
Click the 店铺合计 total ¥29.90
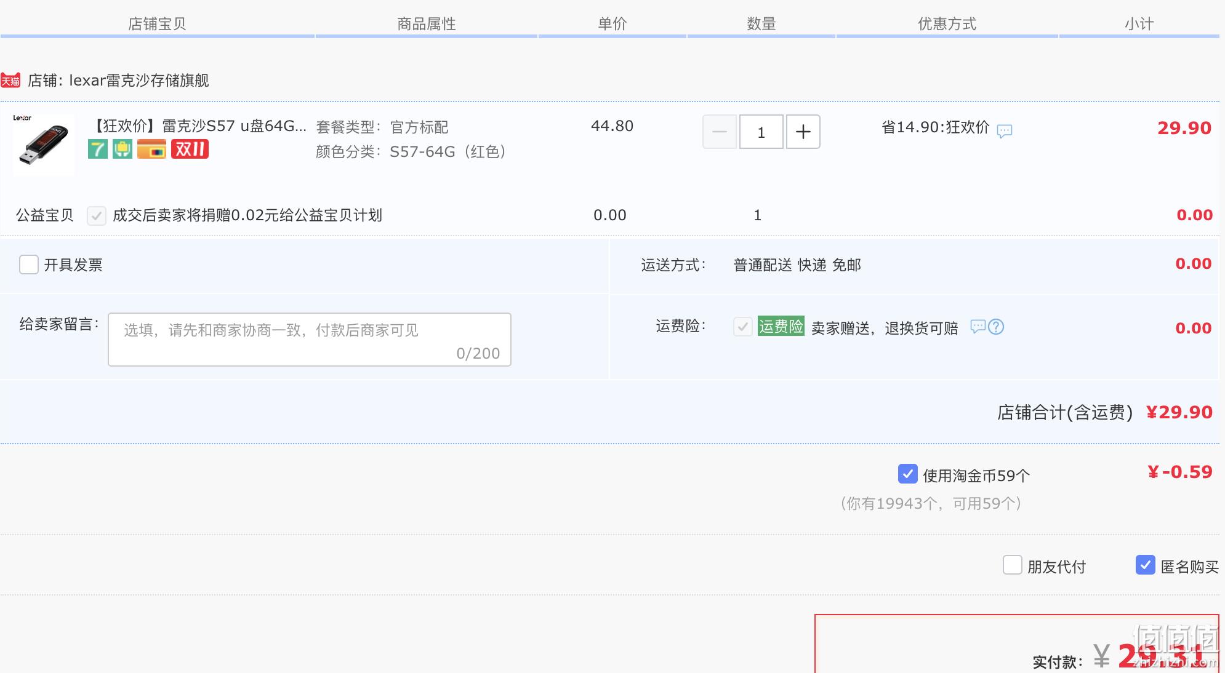[x=1179, y=412]
